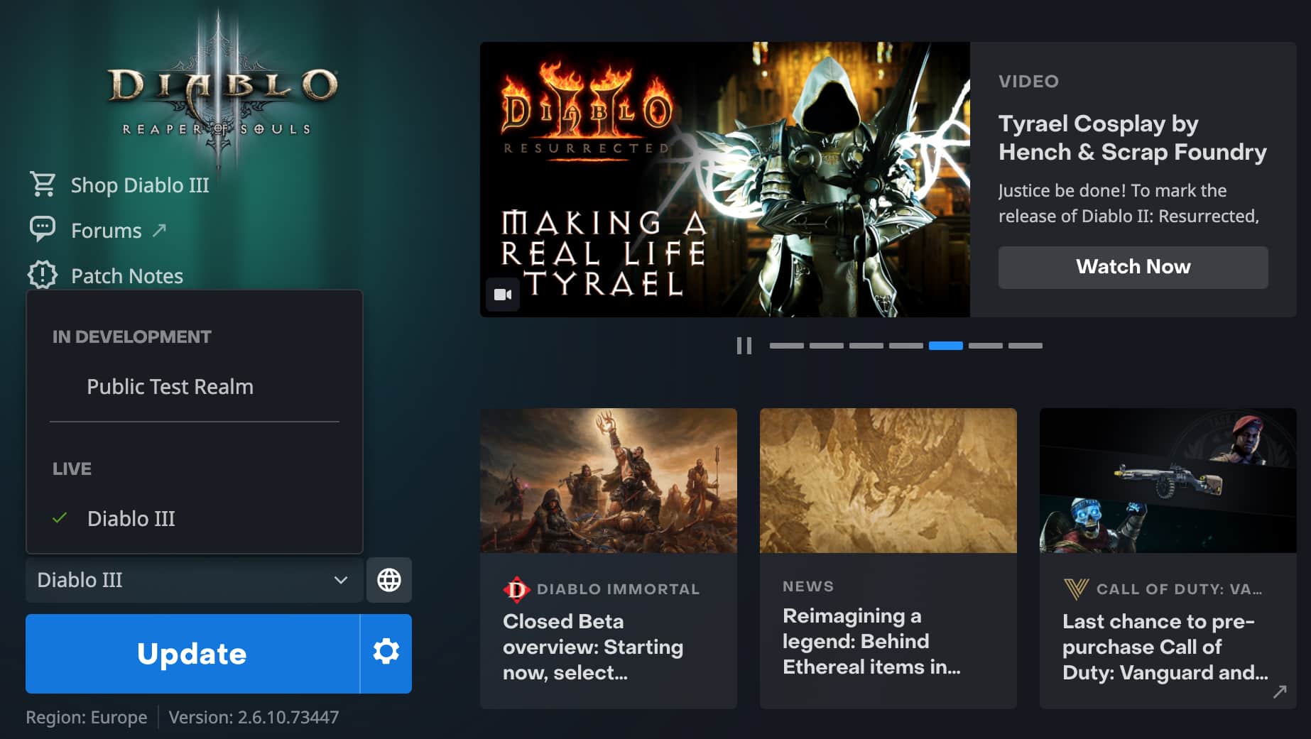Click the video camera icon on Tyrael banner
This screenshot has width=1311, height=739.
click(x=503, y=295)
